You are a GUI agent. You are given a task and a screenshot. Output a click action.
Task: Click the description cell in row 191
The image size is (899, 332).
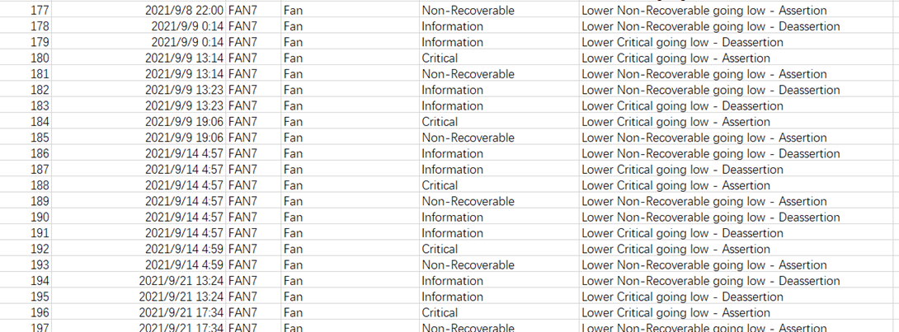pos(682,233)
